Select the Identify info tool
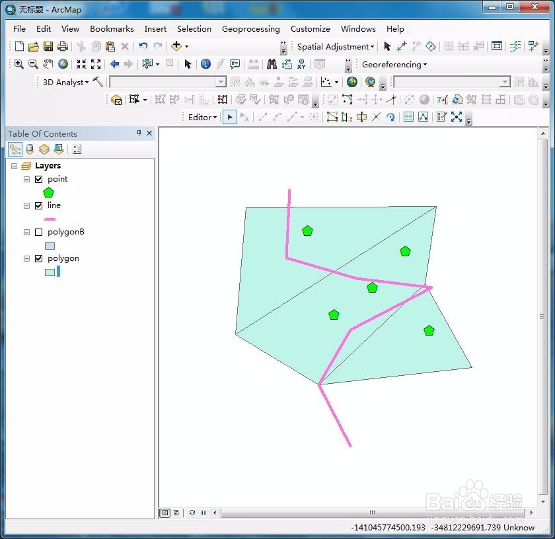 pyautogui.click(x=205, y=63)
